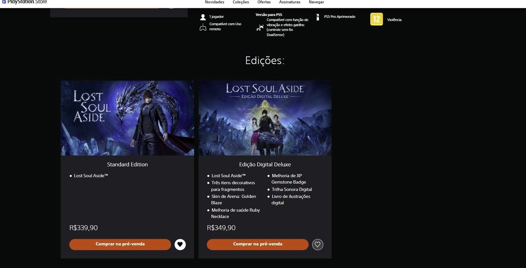Click Skin de Arena: Golden Blaze item
Screen dimensions: 526x268
coord(233,199)
